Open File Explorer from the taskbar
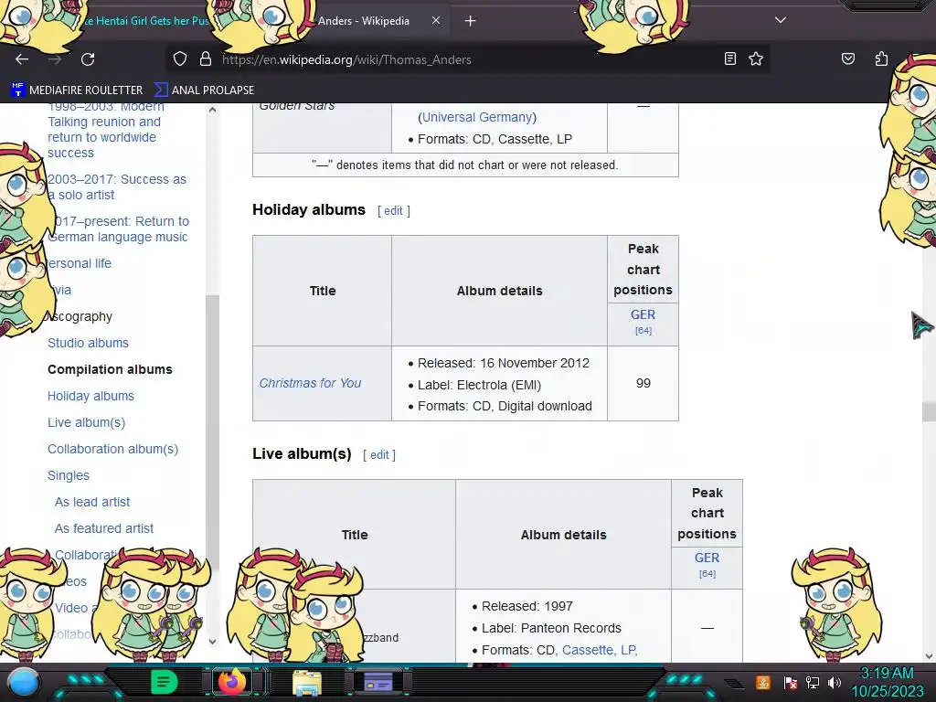Image resolution: width=936 pixels, height=702 pixels. click(307, 683)
